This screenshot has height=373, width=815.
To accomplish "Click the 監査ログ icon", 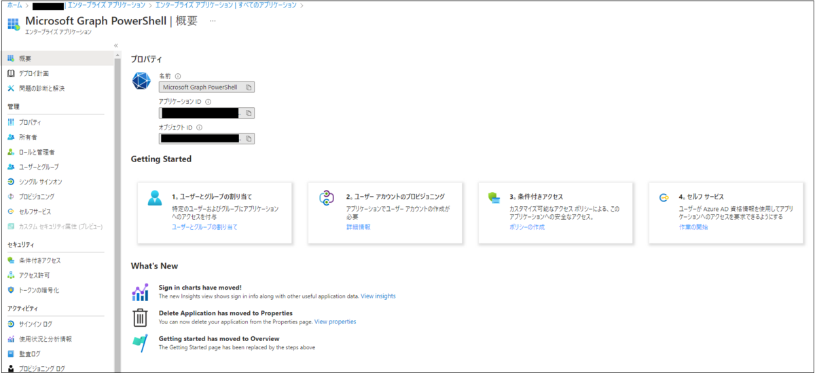I will [x=11, y=354].
